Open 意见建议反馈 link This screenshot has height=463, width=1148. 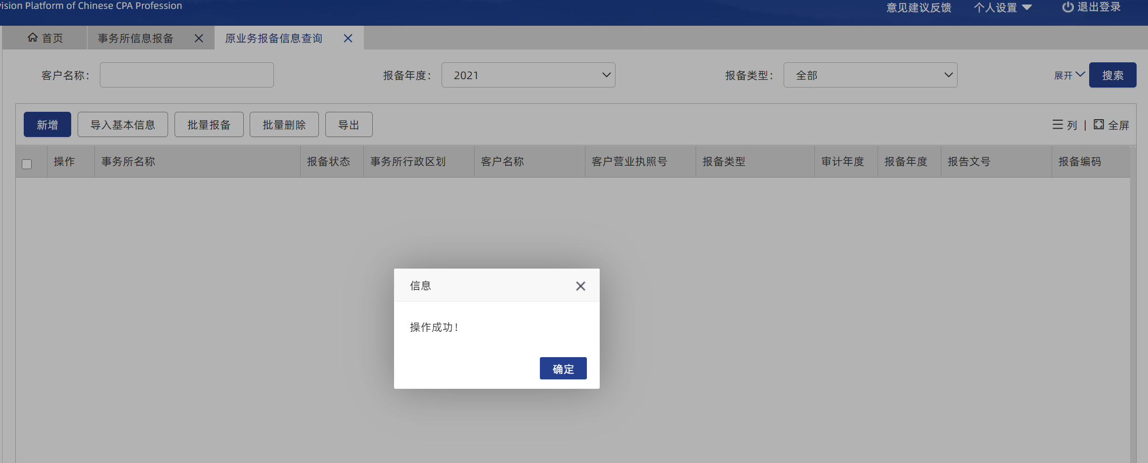919,7
